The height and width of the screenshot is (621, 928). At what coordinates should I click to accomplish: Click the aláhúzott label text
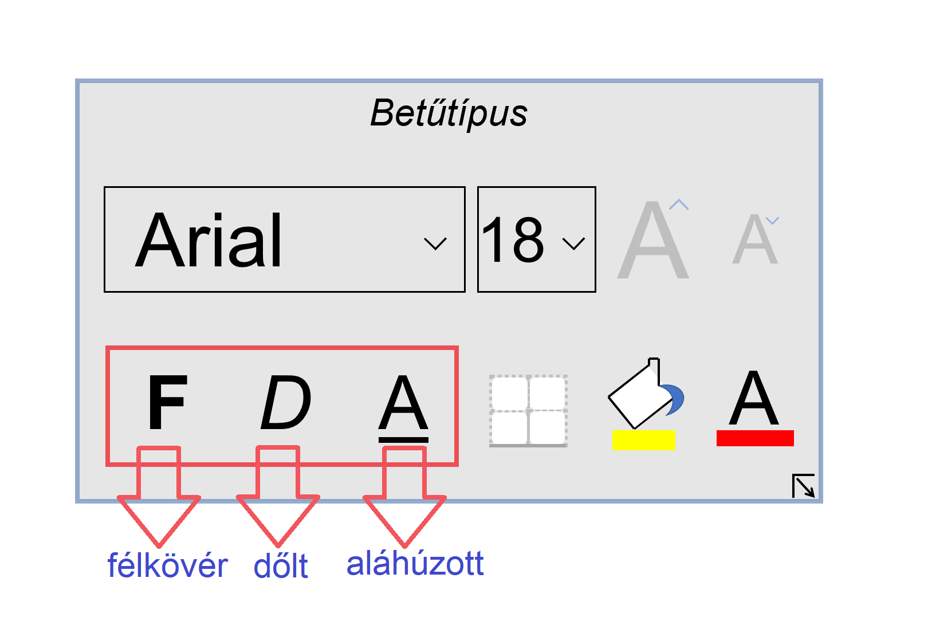pos(415,564)
